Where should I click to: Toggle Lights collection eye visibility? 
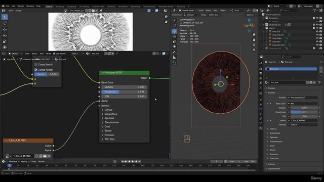[317, 28]
